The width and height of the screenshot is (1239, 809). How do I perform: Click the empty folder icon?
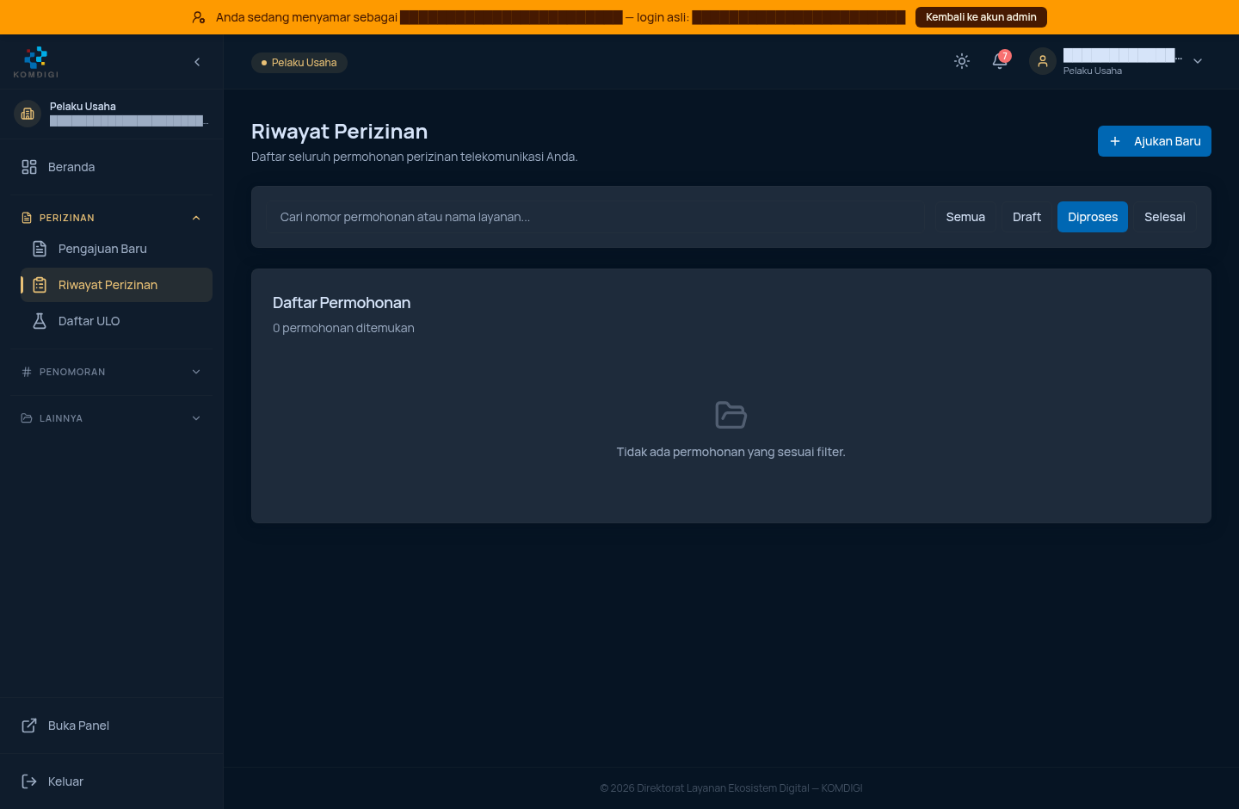click(731, 415)
